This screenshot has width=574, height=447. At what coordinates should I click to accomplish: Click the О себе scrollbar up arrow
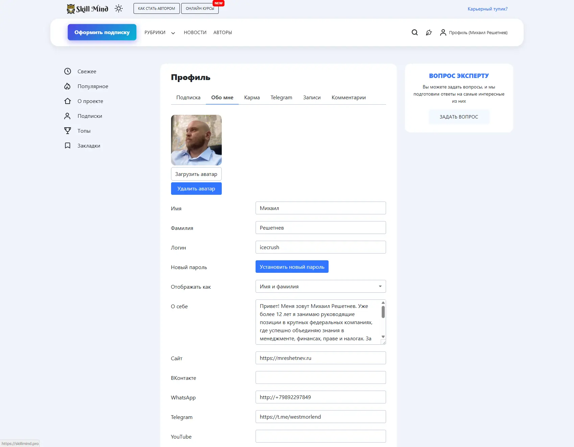coord(383,303)
